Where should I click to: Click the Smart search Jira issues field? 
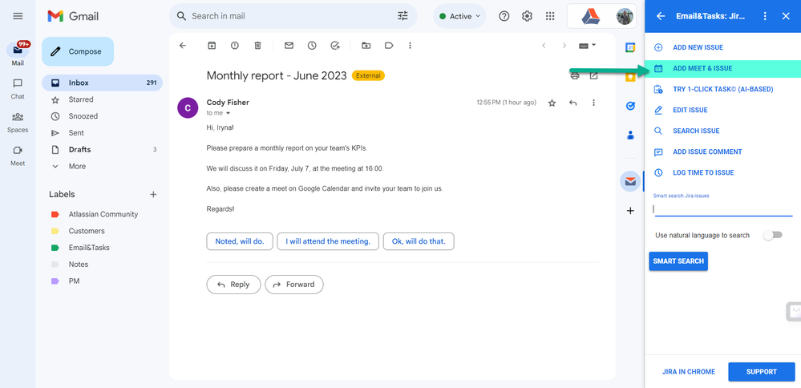click(x=723, y=208)
